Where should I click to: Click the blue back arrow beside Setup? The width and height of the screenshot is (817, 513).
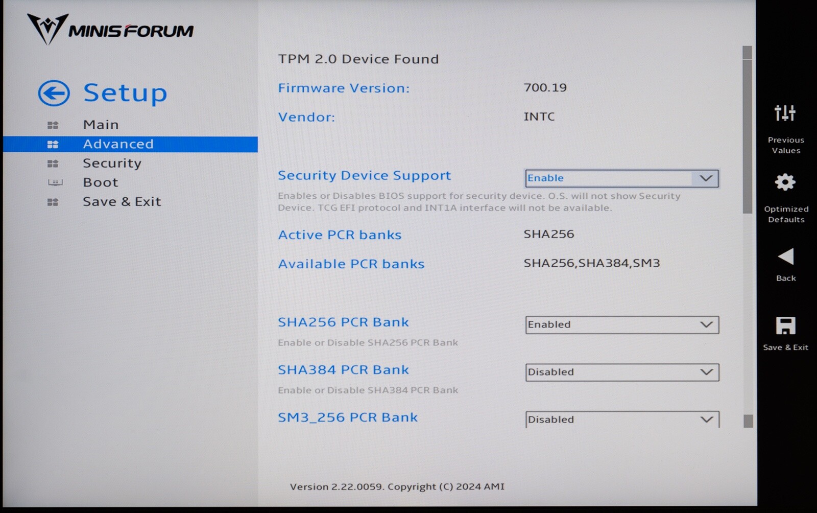(x=54, y=94)
